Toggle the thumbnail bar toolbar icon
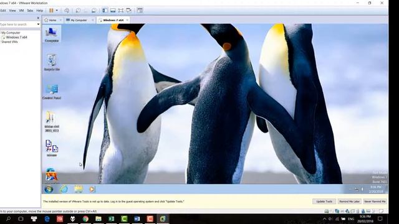The image size is (399, 224). point(113,11)
